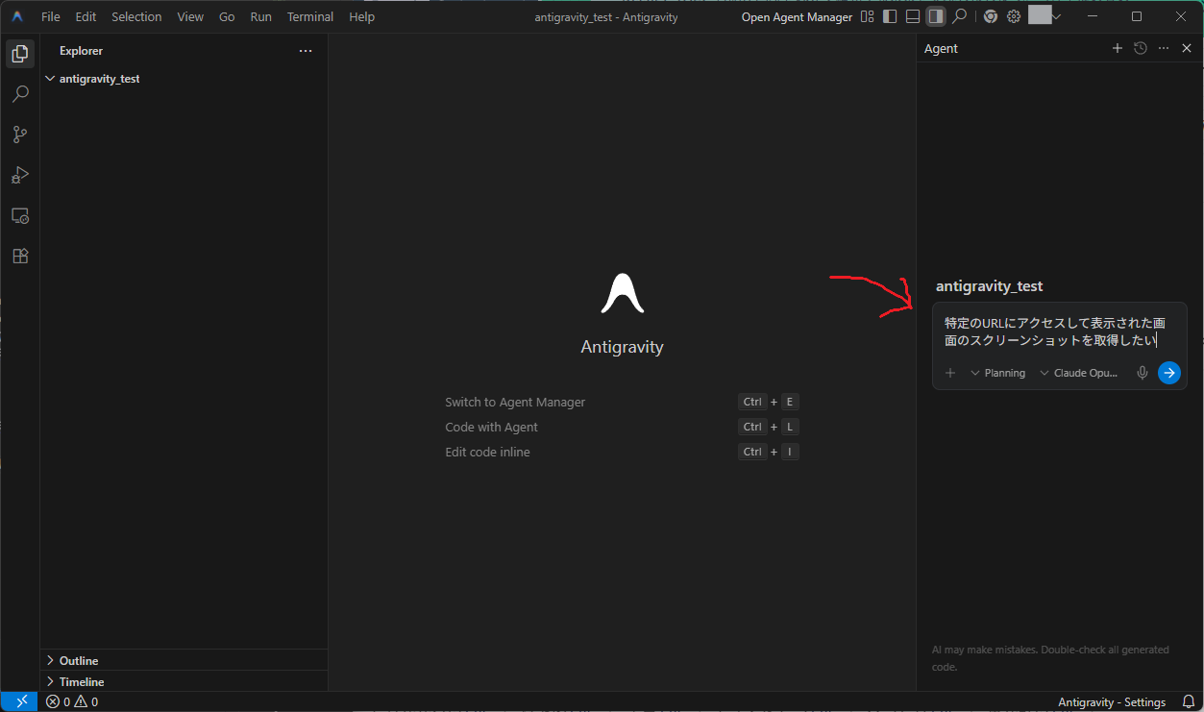Open notifications bell in status bar
The image size is (1204, 712).
pyautogui.click(x=1189, y=701)
